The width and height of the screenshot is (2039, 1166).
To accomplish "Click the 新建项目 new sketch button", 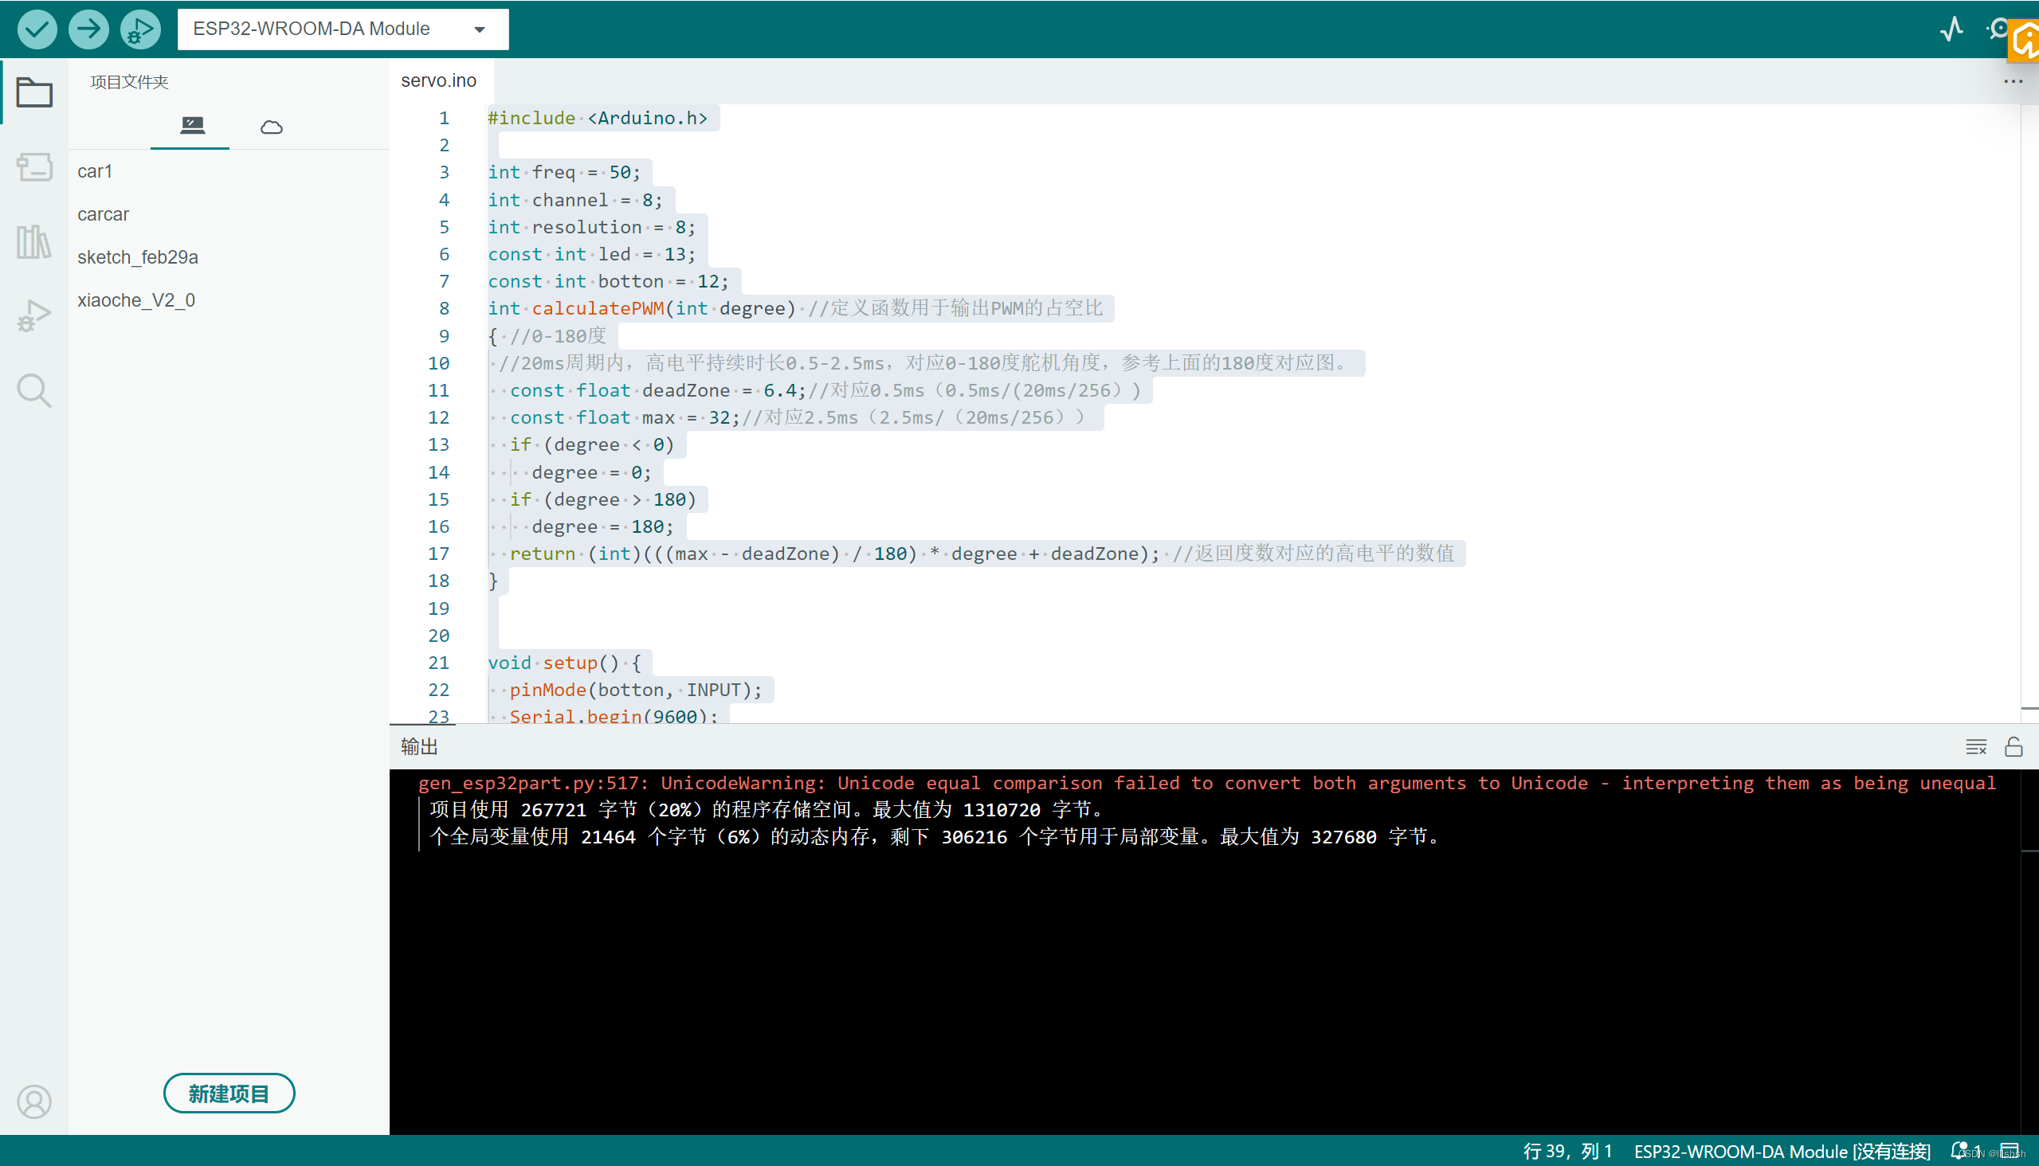I will point(229,1092).
